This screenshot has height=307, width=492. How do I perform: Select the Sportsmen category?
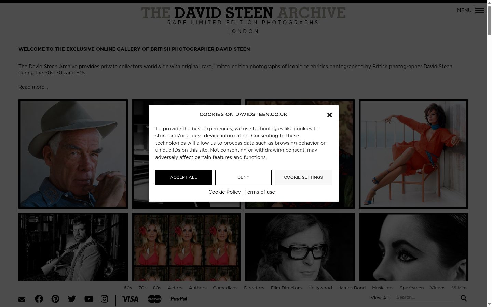pos(412,288)
